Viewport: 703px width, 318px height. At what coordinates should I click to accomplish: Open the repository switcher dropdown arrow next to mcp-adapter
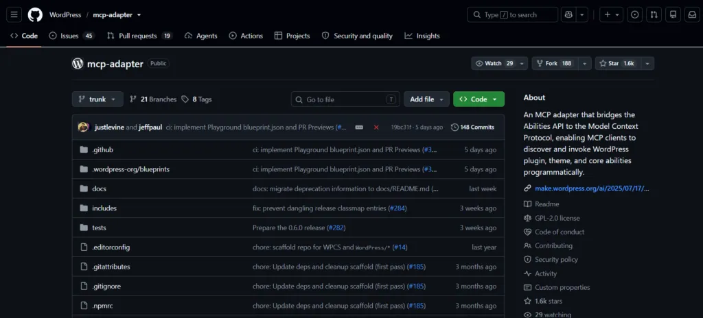[139, 15]
